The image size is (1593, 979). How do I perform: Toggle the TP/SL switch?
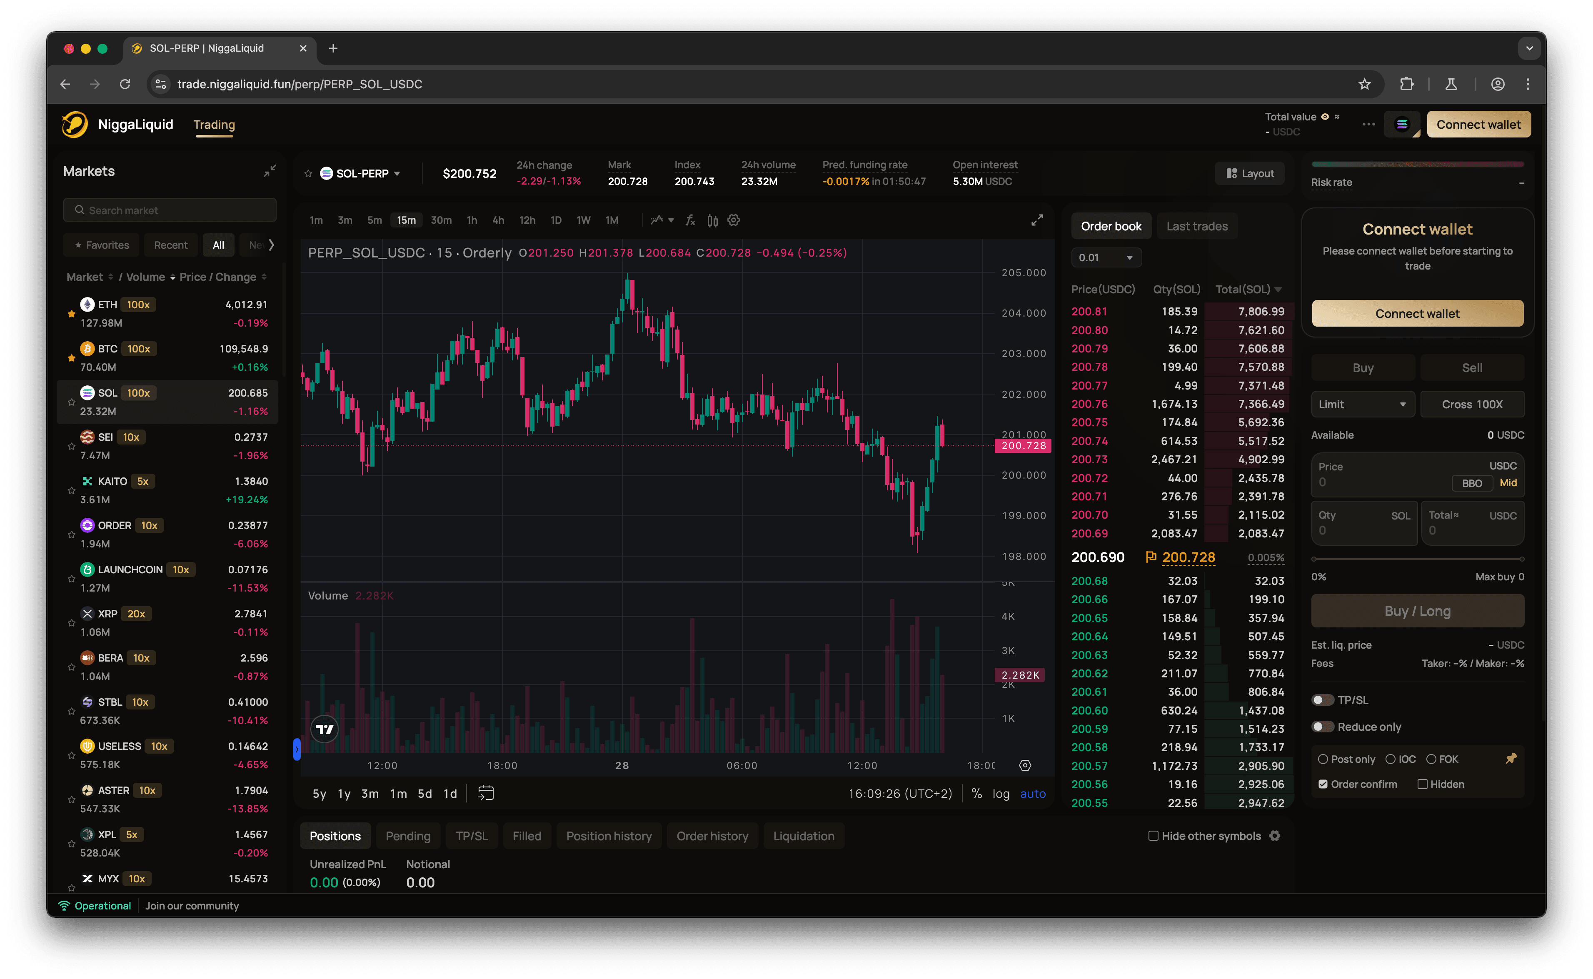[1322, 700]
